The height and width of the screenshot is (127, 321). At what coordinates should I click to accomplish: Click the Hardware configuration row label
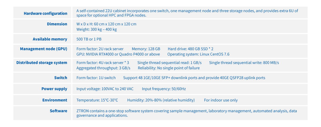coord(45,13)
